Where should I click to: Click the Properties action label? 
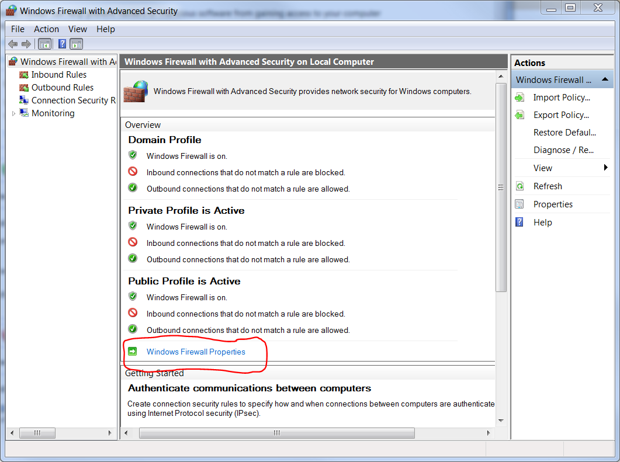553,204
